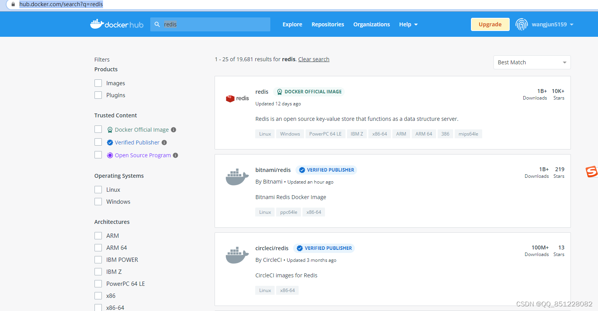Click the padlock icon in address bar

(x=13, y=4)
